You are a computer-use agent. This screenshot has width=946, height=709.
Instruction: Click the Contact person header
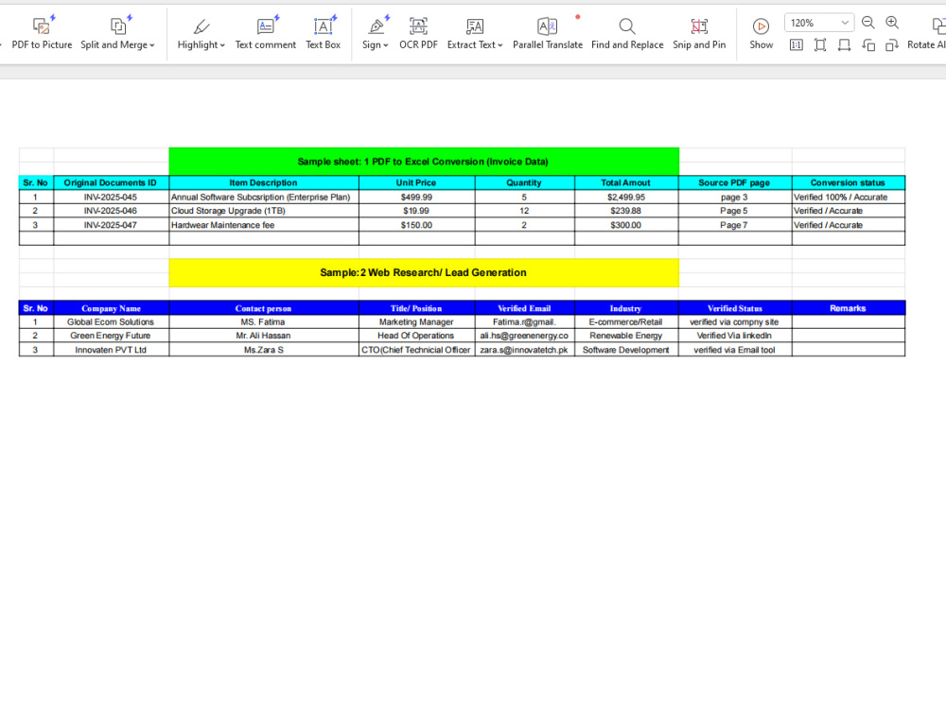[x=264, y=308]
